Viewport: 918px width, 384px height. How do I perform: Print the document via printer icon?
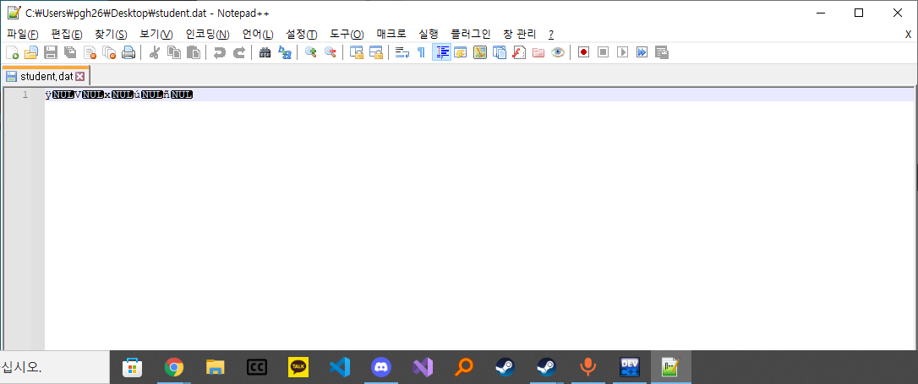[x=128, y=52]
